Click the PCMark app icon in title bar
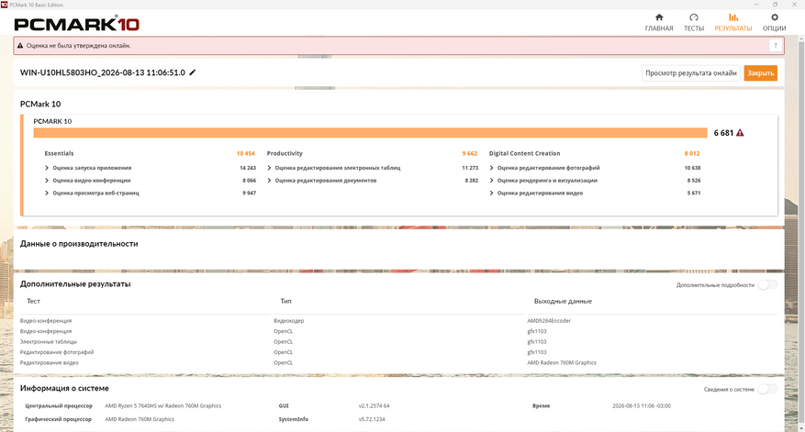The image size is (805, 432). coord(4,5)
